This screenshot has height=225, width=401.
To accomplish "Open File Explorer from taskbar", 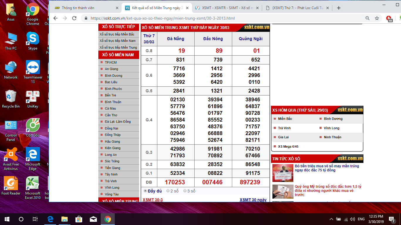I will click(64, 219).
